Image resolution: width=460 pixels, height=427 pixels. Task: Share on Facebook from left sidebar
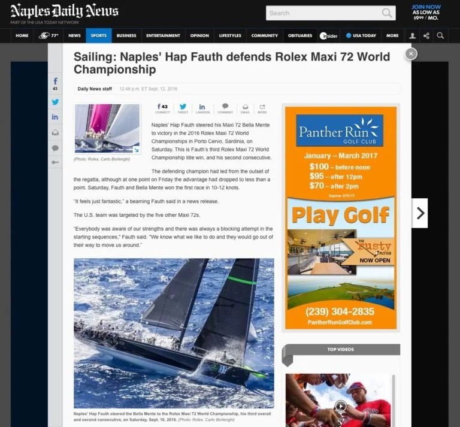pos(55,84)
